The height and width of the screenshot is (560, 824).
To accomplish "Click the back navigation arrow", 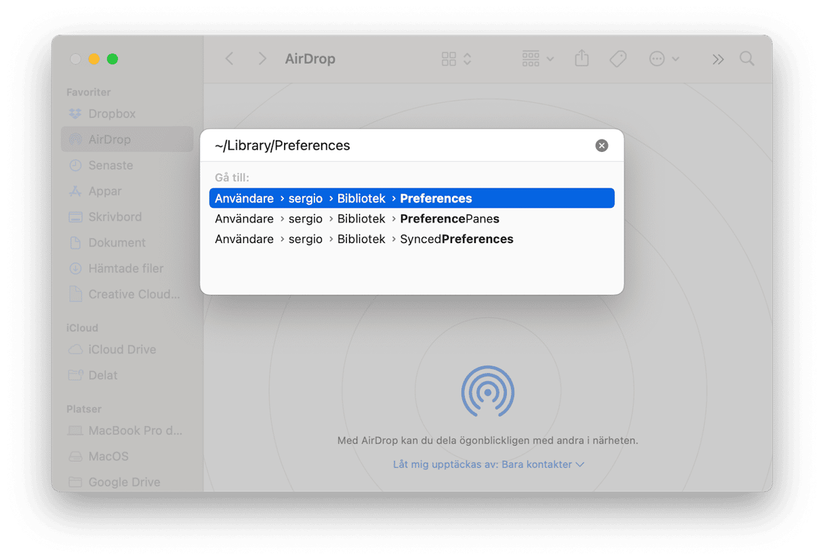I will 229,59.
